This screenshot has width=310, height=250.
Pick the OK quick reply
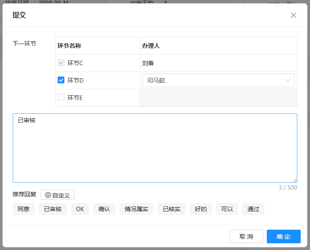80,209
